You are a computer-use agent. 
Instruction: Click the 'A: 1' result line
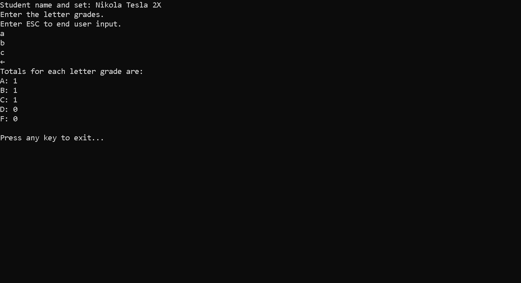click(9, 81)
